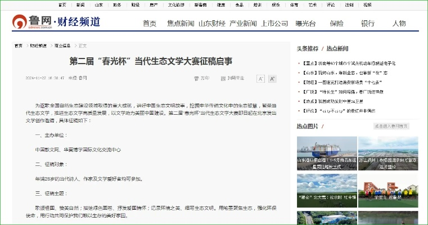Open 银行 navigation item
The height and width of the screenshot is (225, 428).
(x=368, y=24)
